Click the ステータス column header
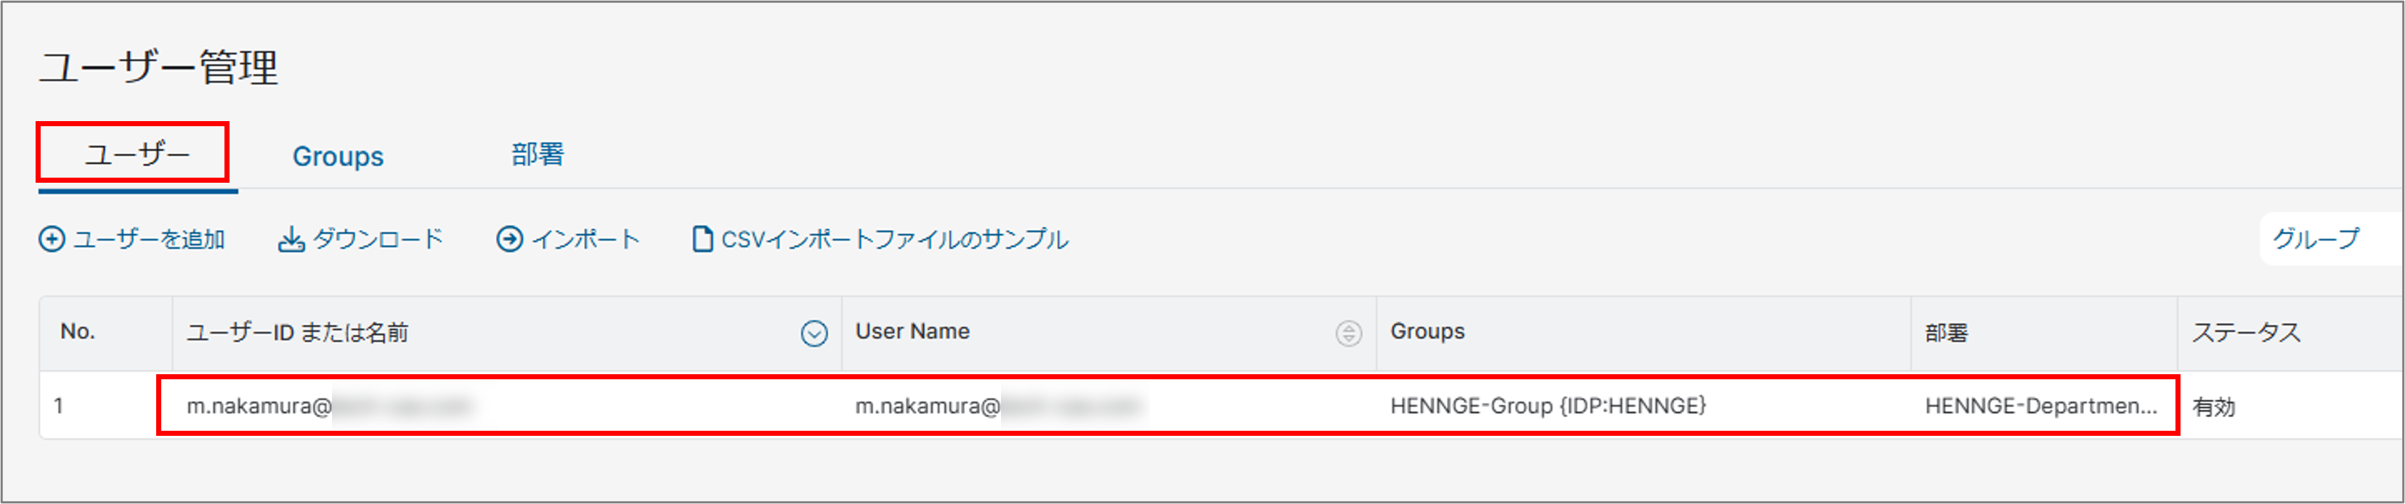Screen dimensions: 2405x504 click(x=2246, y=333)
